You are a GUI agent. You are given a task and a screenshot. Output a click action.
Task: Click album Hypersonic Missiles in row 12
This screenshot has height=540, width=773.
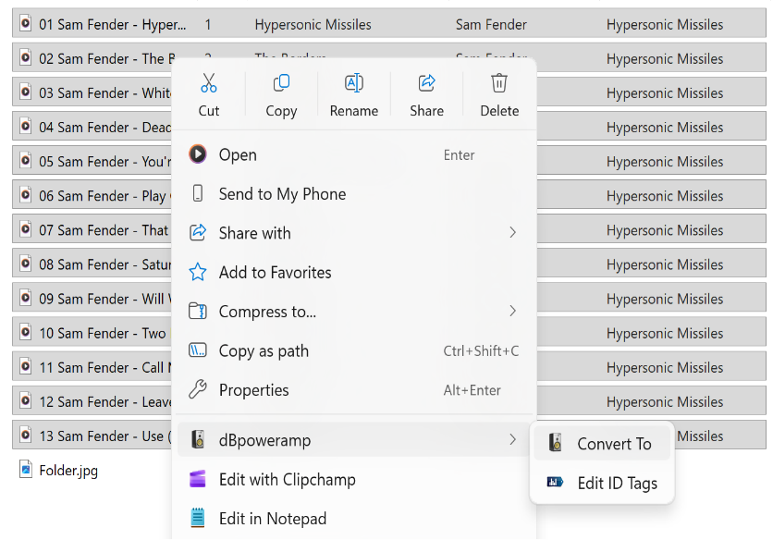tap(665, 402)
